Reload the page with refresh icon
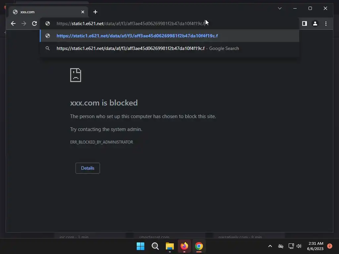The image size is (339, 254). point(34,23)
